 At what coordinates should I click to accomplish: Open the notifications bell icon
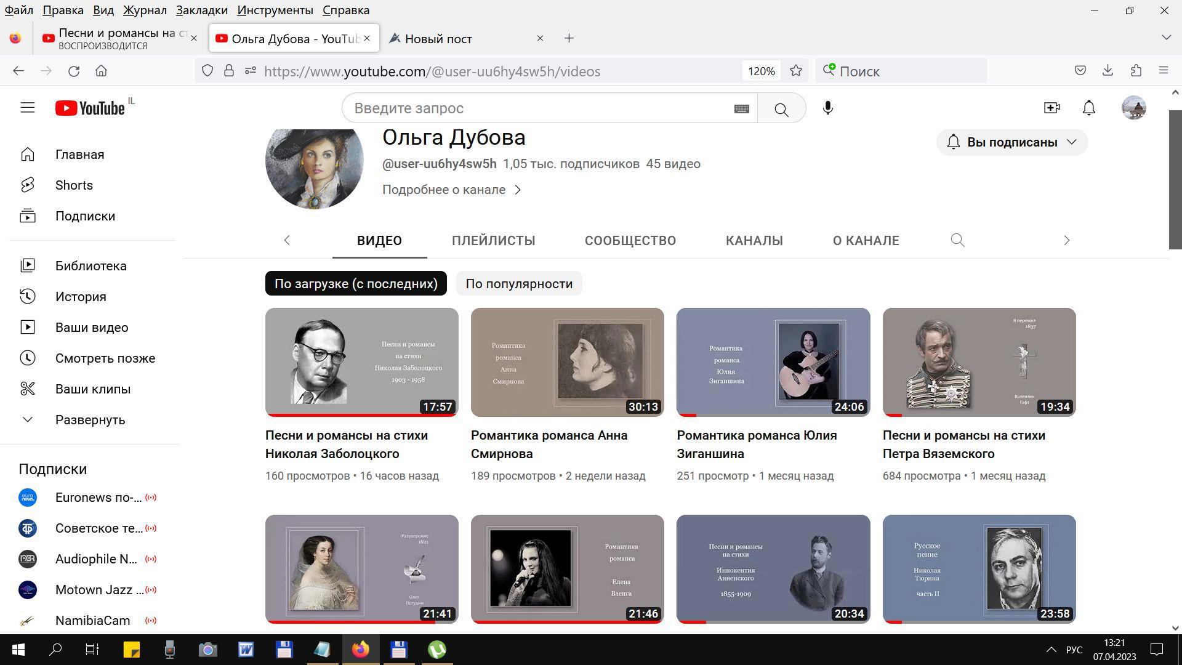(x=1088, y=108)
